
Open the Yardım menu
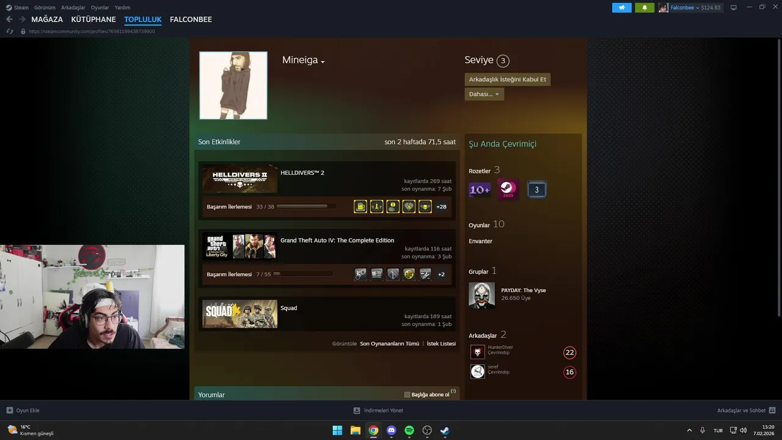click(122, 7)
